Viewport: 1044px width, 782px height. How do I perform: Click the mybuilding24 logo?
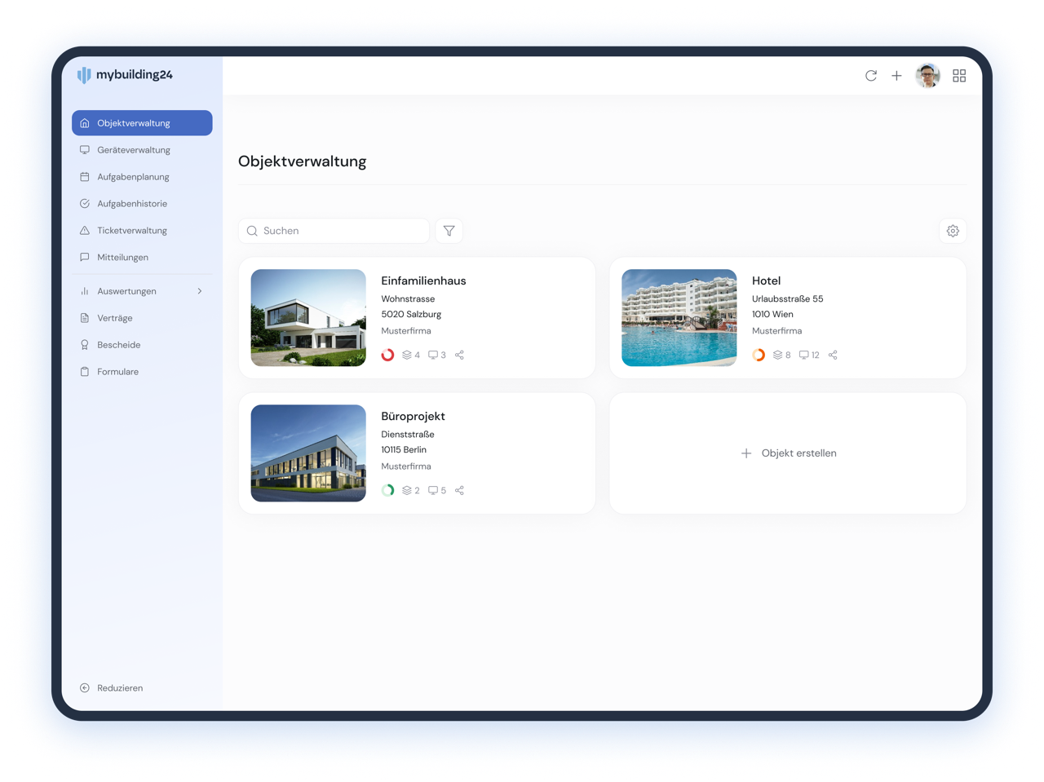[x=125, y=75]
